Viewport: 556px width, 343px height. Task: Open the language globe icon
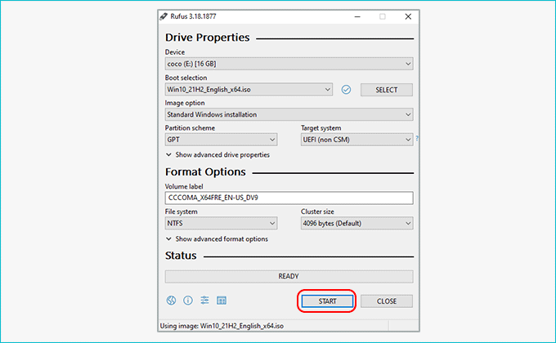(x=171, y=301)
